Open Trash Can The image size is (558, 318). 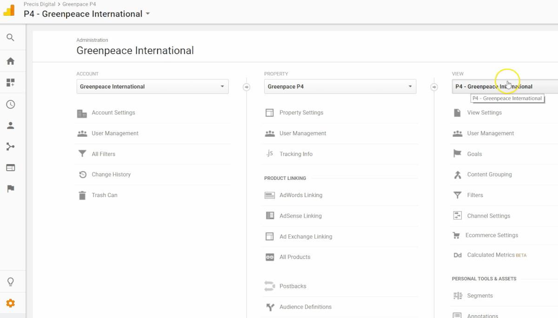click(105, 195)
